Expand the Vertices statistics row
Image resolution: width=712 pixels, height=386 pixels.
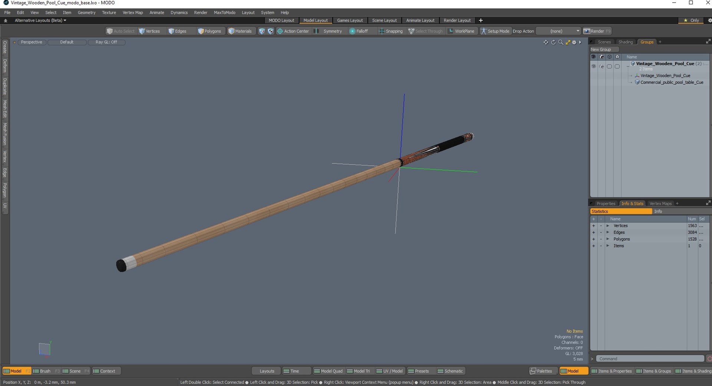[x=608, y=225]
